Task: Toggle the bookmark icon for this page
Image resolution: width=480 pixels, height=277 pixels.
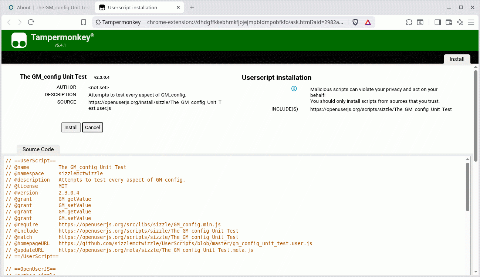Action: pos(84,22)
